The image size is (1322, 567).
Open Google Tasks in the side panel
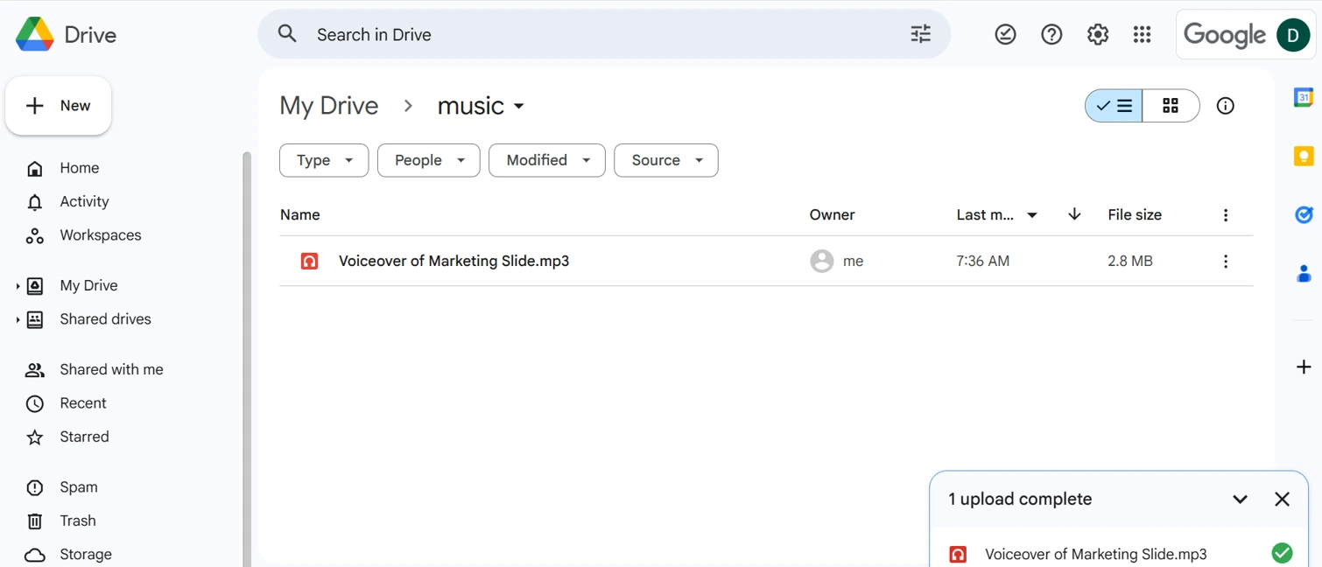1303,214
